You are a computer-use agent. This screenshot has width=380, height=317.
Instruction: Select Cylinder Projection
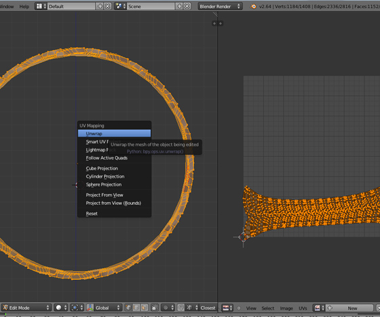(x=114, y=176)
